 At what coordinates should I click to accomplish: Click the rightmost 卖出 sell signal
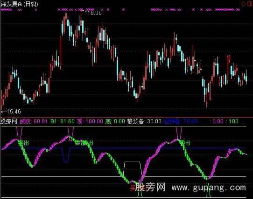click(185, 143)
